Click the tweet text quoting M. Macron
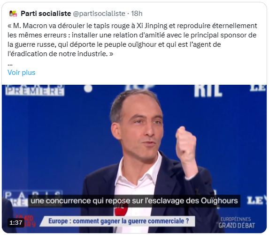Viewport: 269px width, 235px height. click(132, 40)
